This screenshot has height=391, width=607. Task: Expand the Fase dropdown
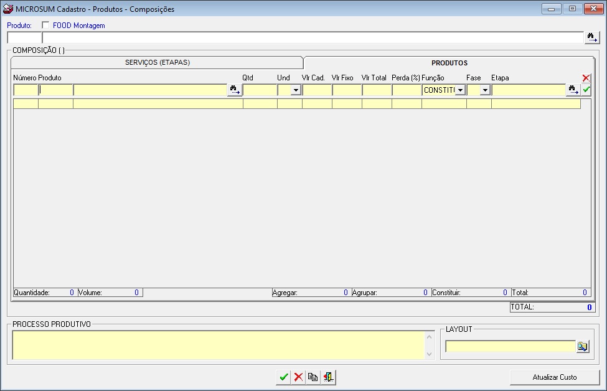pyautogui.click(x=484, y=90)
